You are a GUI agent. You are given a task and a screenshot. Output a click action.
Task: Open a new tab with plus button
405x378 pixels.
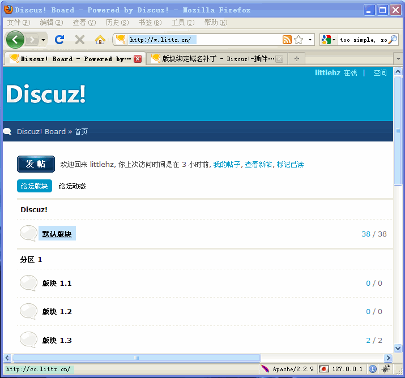point(297,59)
